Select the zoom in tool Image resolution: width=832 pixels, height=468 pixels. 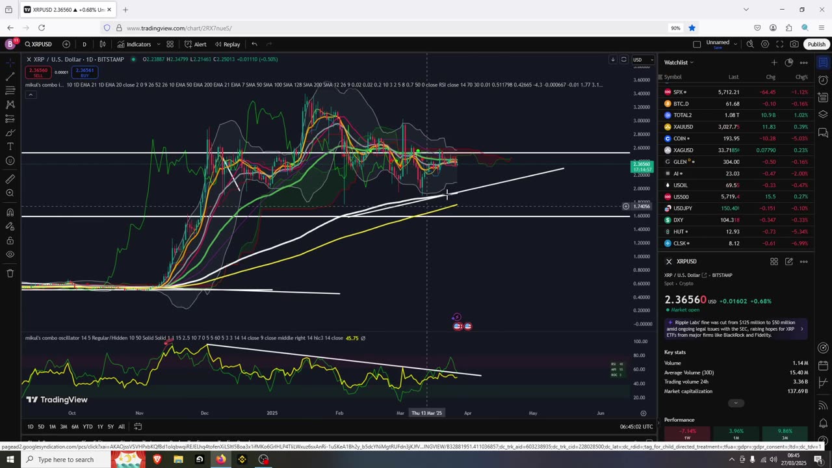tap(10, 193)
